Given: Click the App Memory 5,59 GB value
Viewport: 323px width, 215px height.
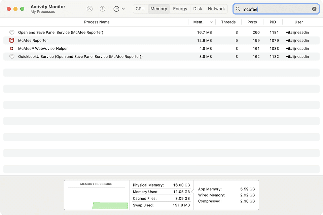Looking at the screenshot, I should click(247, 189).
